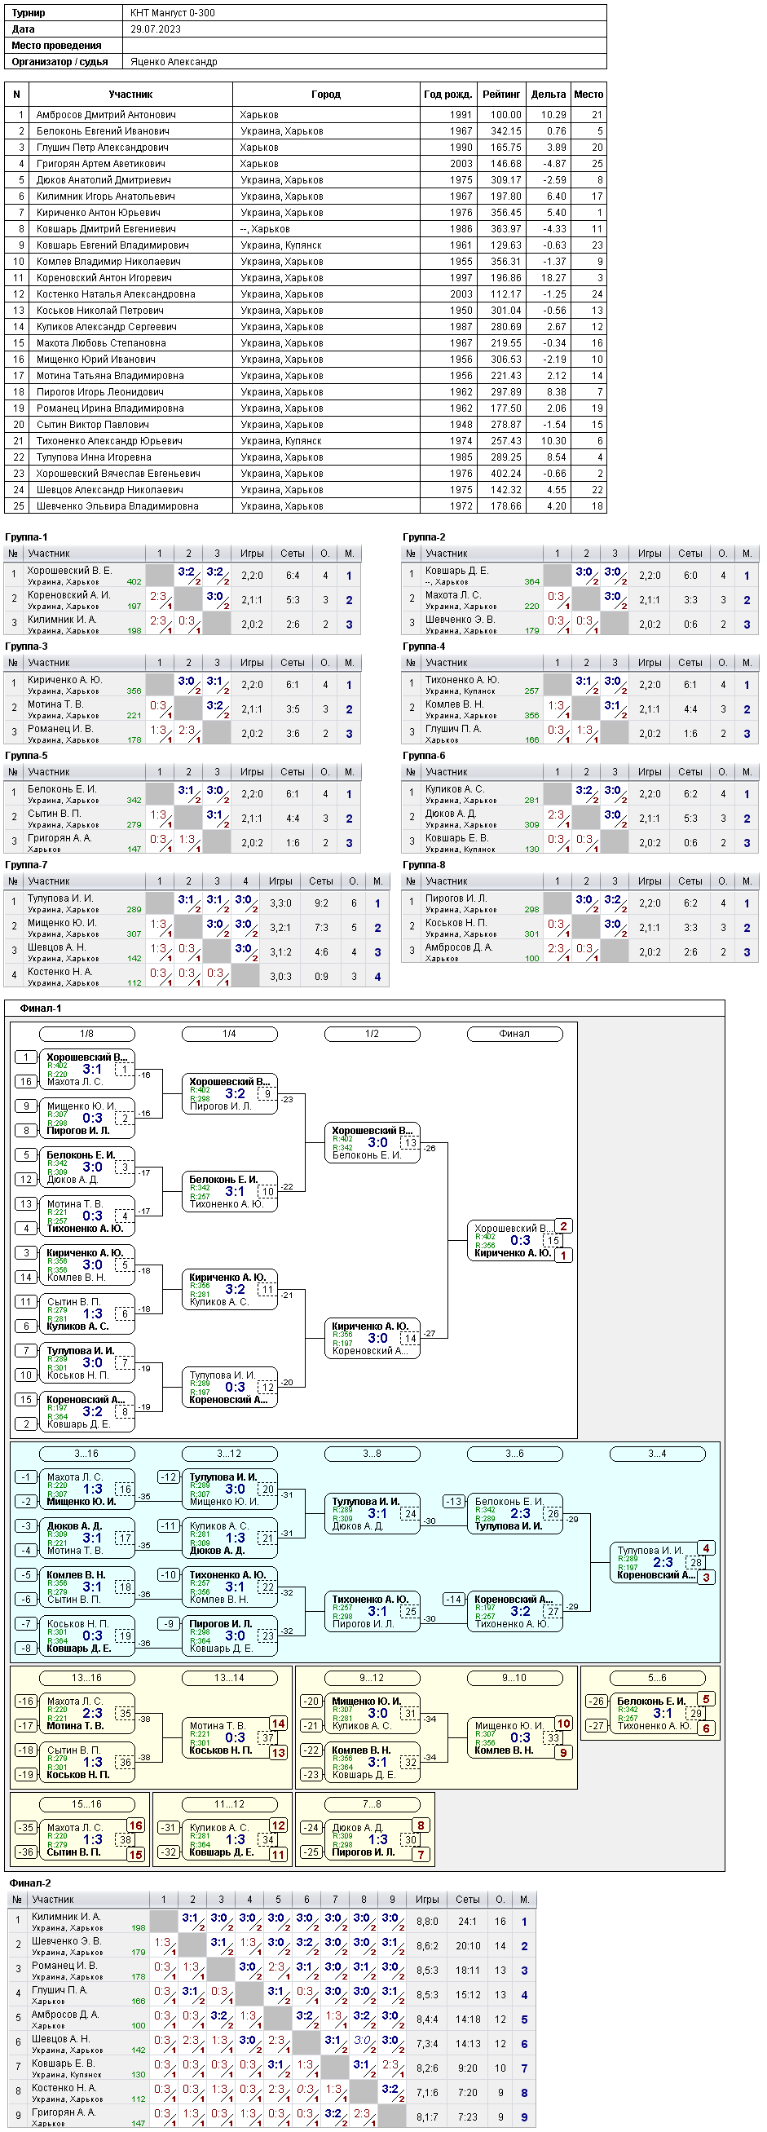Image resolution: width=767 pixels, height=2132 pixels.
Task: Open 7...8 match Дюков vs Пирогов
Action: point(372,1839)
